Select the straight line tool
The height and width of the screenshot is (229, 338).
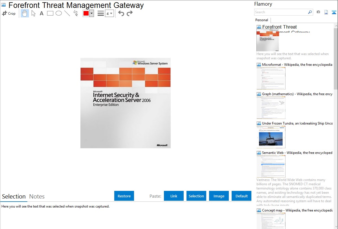[67, 13]
